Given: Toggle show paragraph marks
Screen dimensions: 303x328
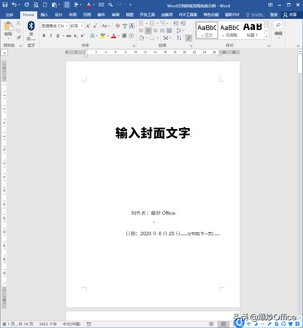Looking at the screenshot, I should (189, 38).
